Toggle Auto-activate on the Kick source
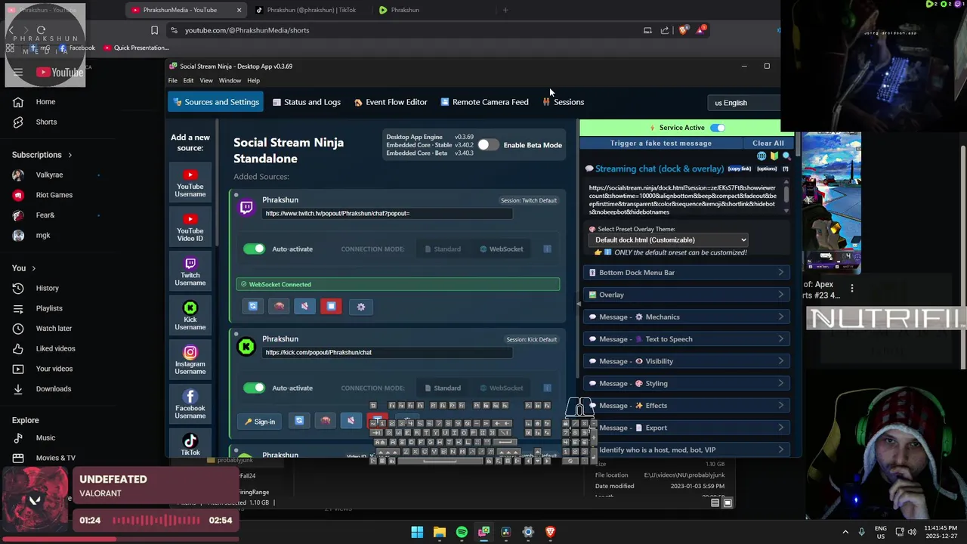Screen dimensions: 967x544 point(255,388)
